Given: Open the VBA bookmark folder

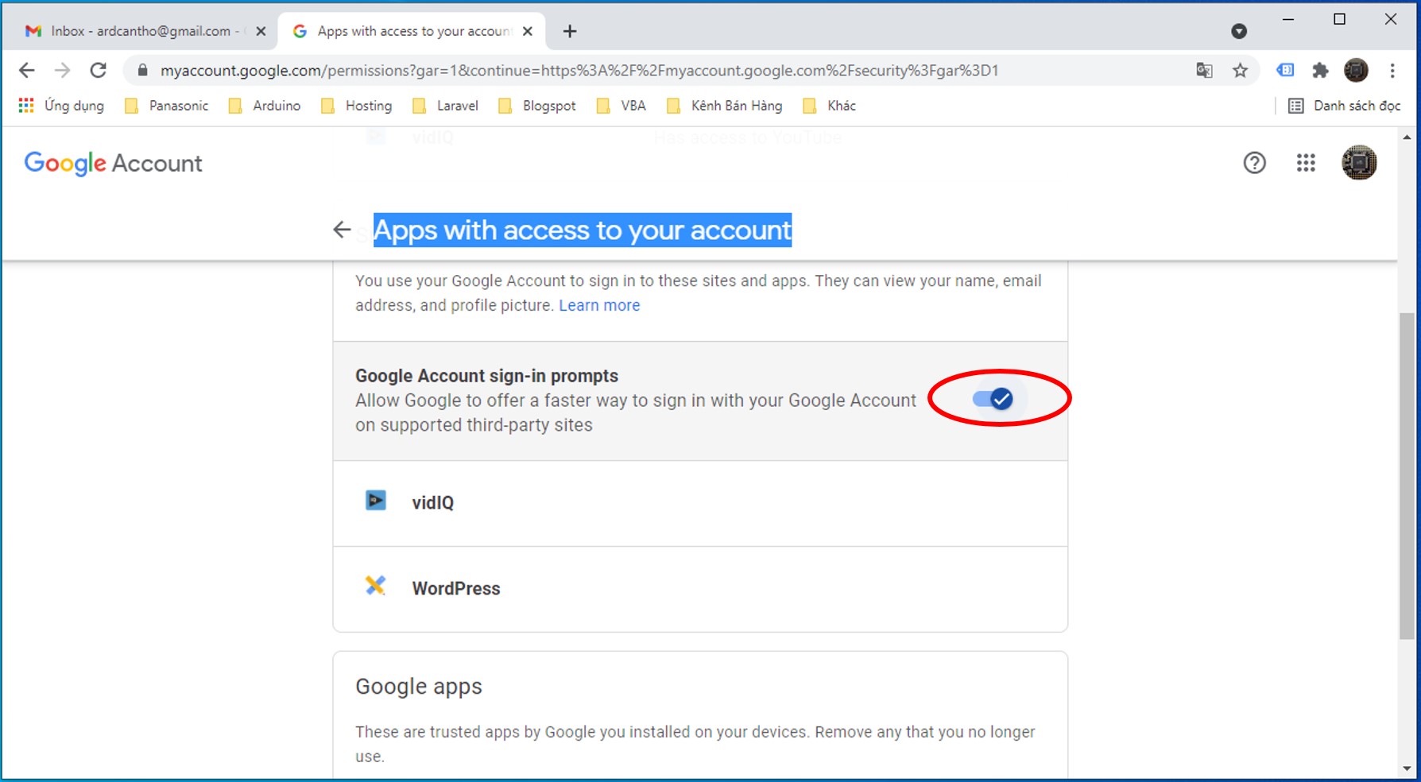Looking at the screenshot, I should point(621,105).
